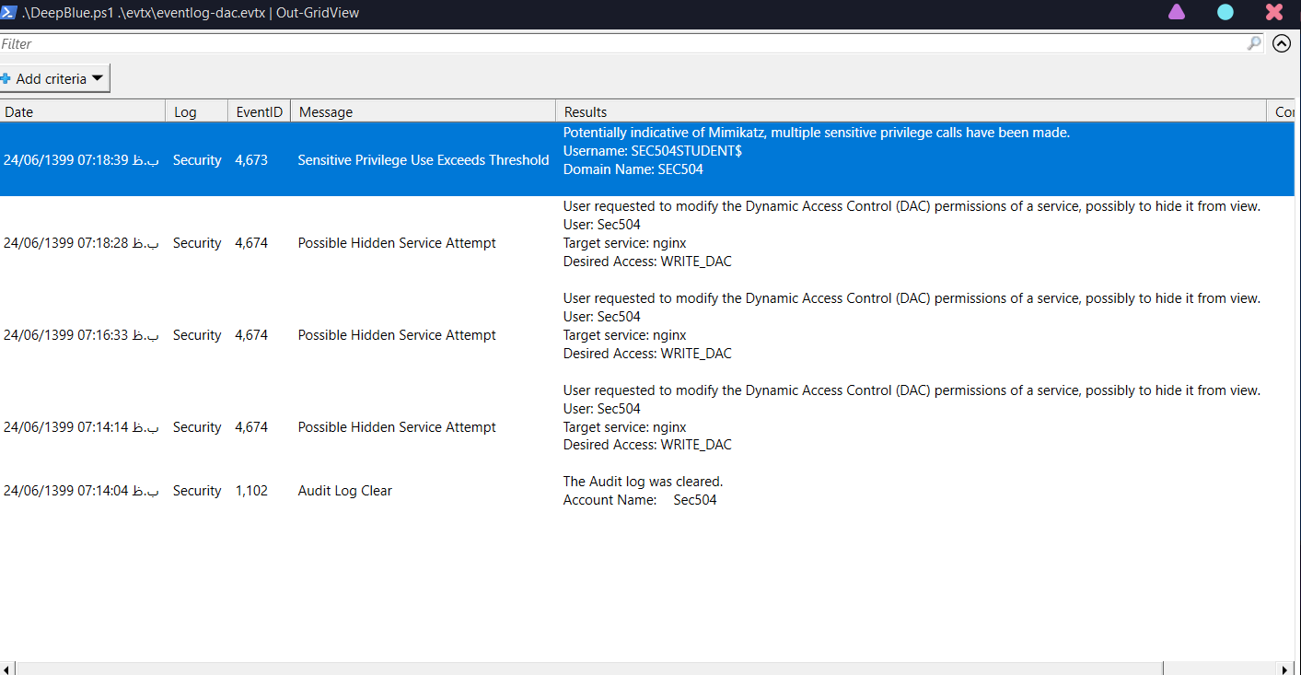
Task: Sort events by the Date column header
Action: [x=82, y=111]
